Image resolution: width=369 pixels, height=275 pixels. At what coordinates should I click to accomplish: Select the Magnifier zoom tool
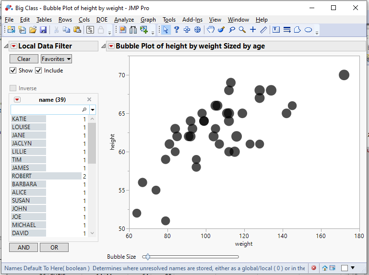(242, 30)
